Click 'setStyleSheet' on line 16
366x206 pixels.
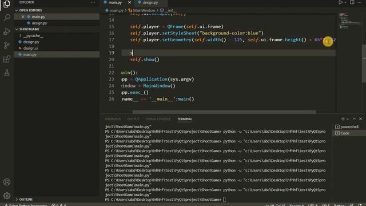180,33
